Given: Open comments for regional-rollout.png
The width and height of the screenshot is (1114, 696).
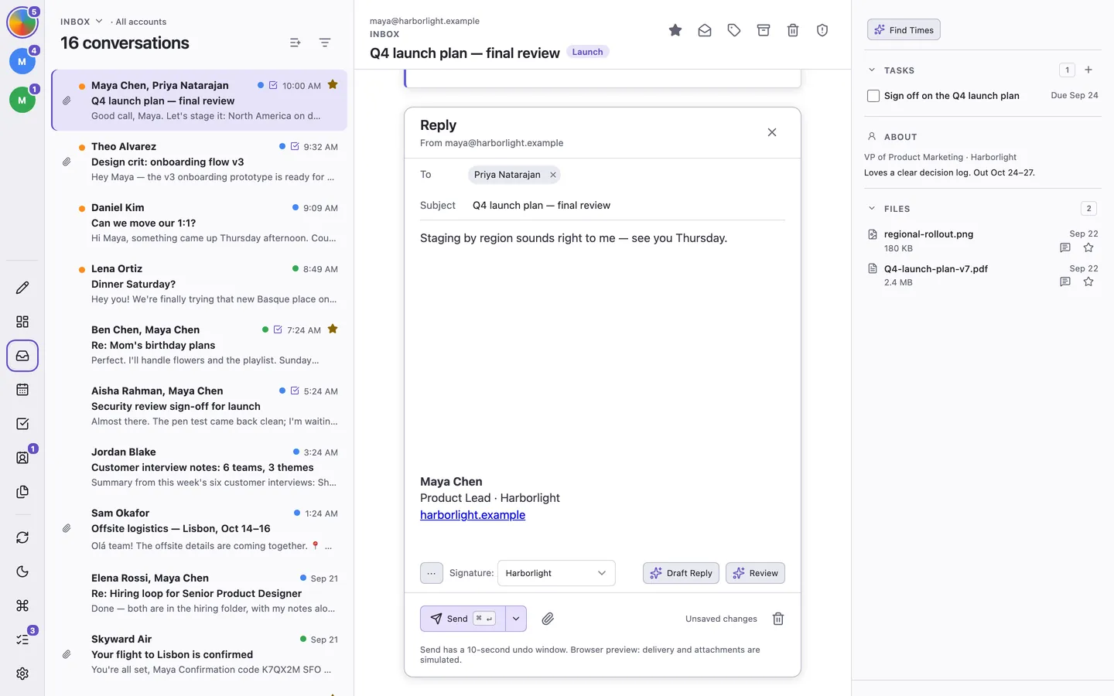Looking at the screenshot, I should [x=1065, y=247].
